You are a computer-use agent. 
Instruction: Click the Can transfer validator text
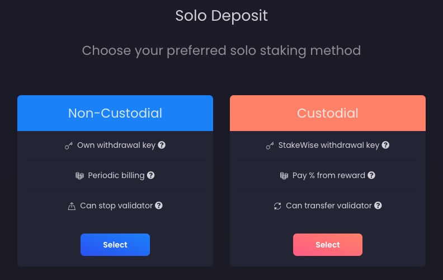329,206
